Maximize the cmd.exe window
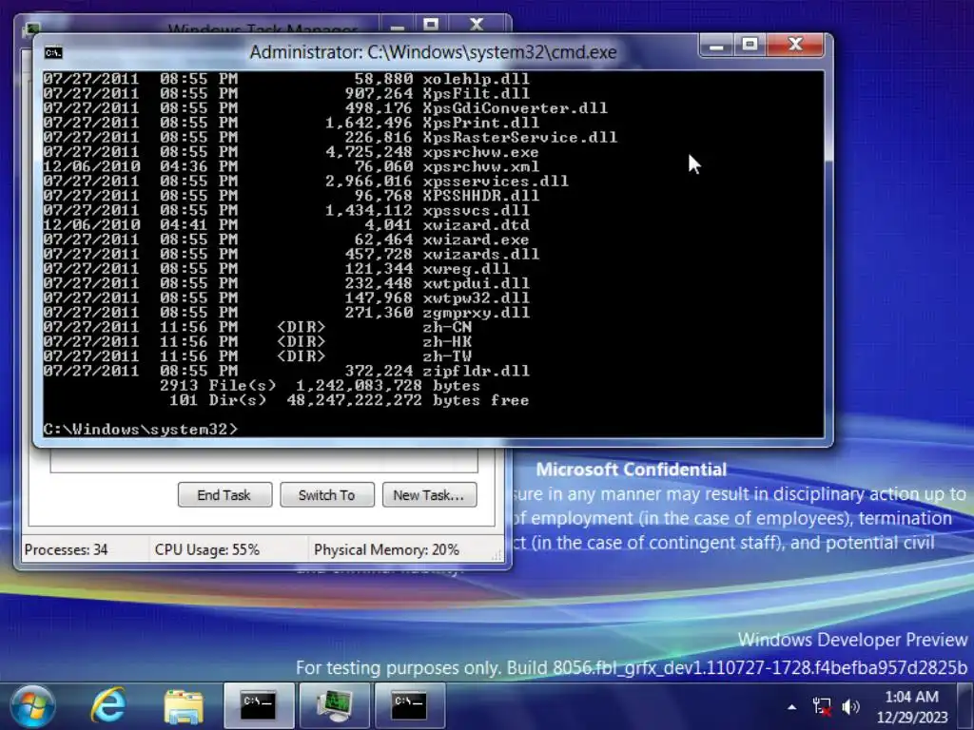Image resolution: width=974 pixels, height=730 pixels. 750,46
